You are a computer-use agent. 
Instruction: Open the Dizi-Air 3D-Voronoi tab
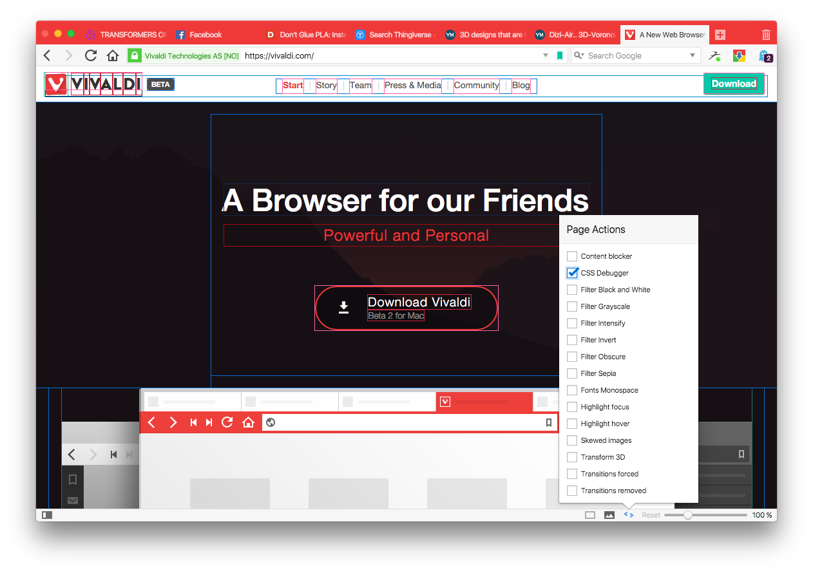point(575,35)
